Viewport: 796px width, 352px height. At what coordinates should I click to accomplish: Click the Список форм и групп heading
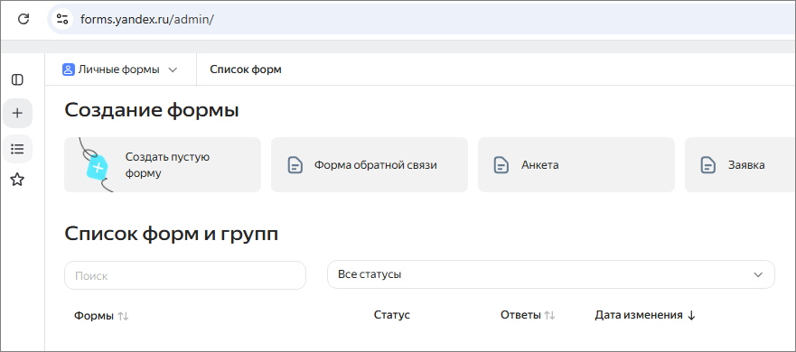(172, 235)
